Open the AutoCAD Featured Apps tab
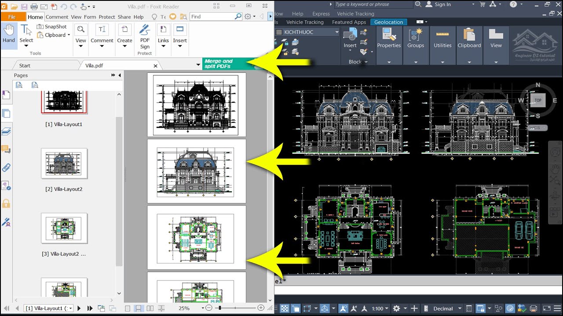The image size is (563, 316). coord(349,22)
